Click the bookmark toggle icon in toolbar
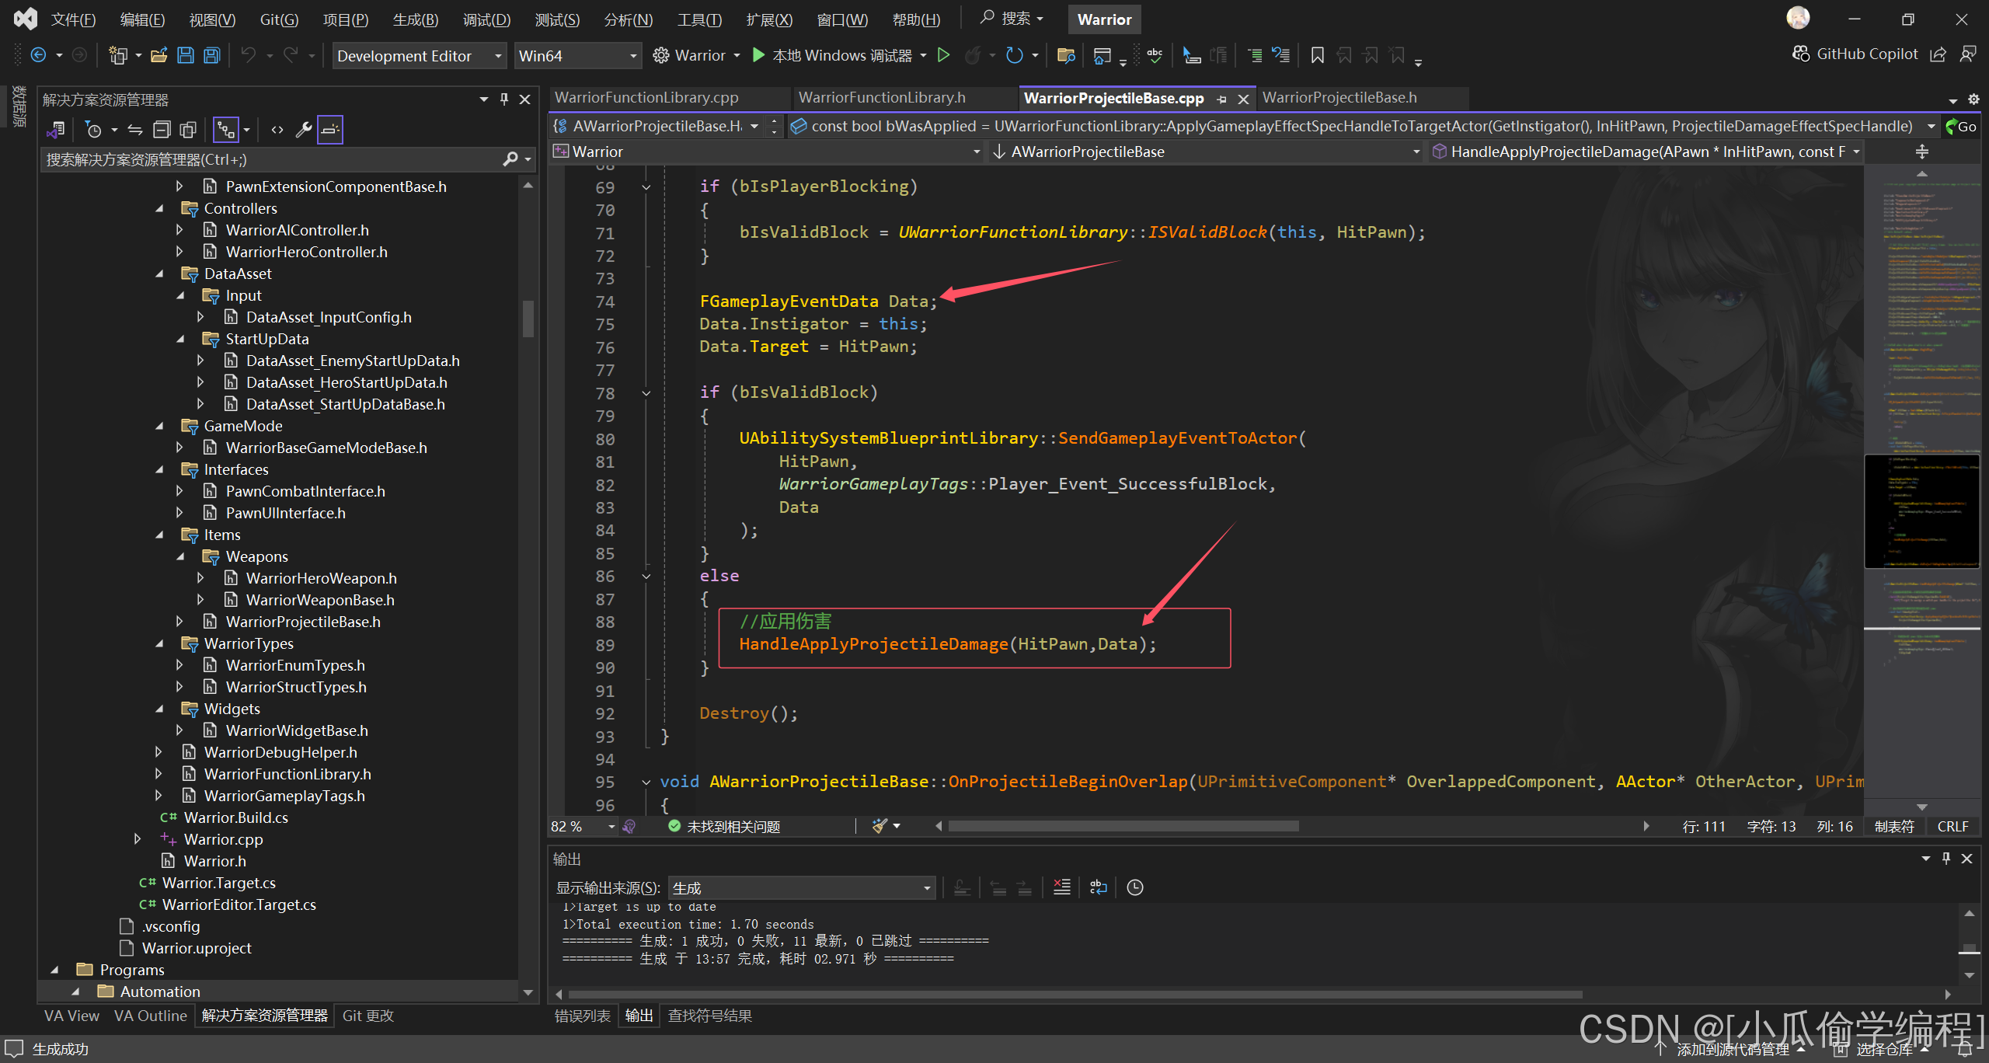The image size is (1989, 1063). [x=1317, y=55]
